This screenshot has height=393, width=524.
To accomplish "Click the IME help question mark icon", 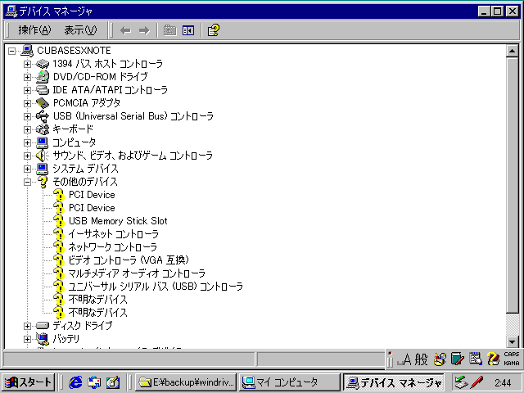I will (x=493, y=359).
